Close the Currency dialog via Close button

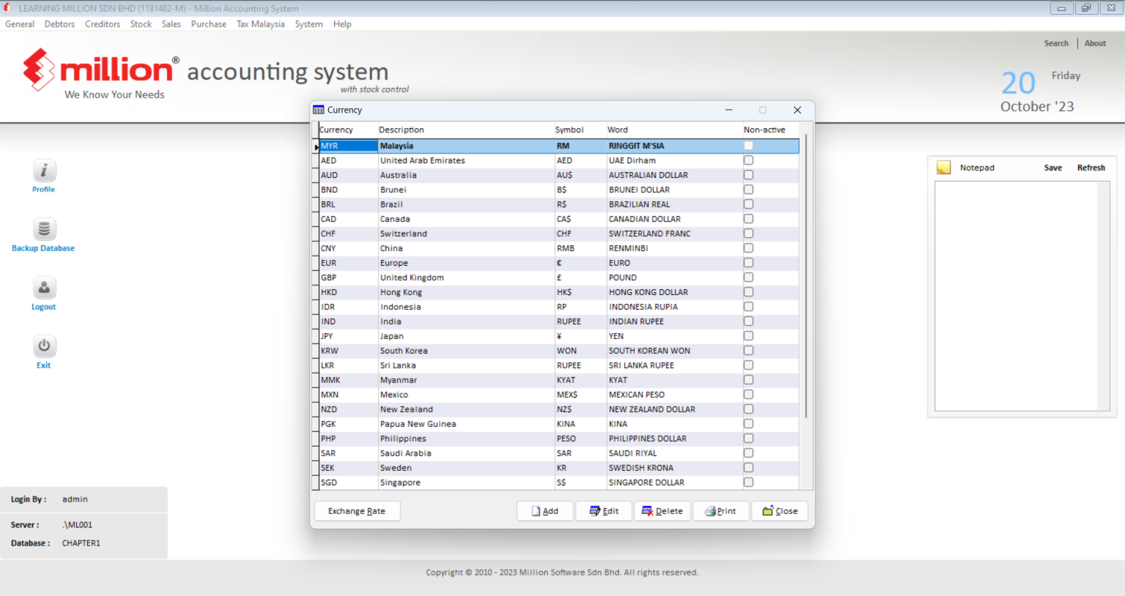coord(780,511)
